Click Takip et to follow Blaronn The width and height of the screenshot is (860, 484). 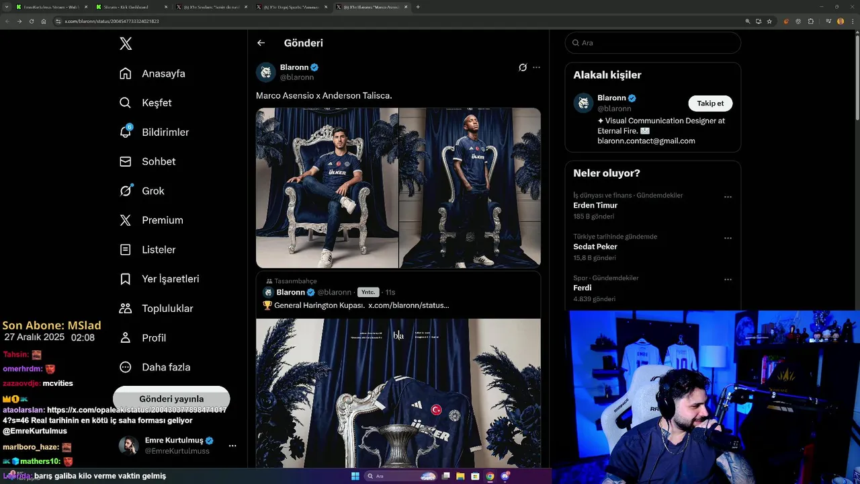(710, 104)
